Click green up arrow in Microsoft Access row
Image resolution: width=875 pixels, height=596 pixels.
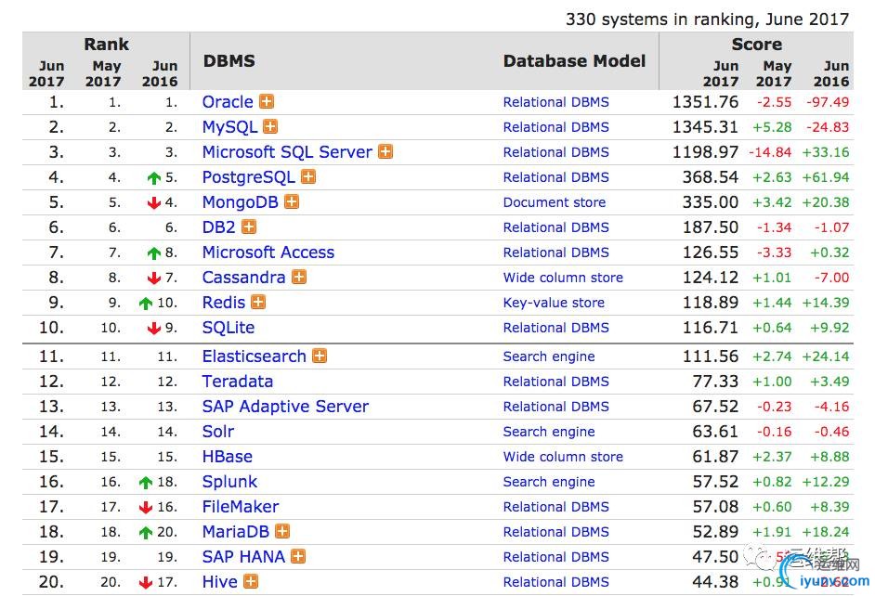pyautogui.click(x=154, y=253)
